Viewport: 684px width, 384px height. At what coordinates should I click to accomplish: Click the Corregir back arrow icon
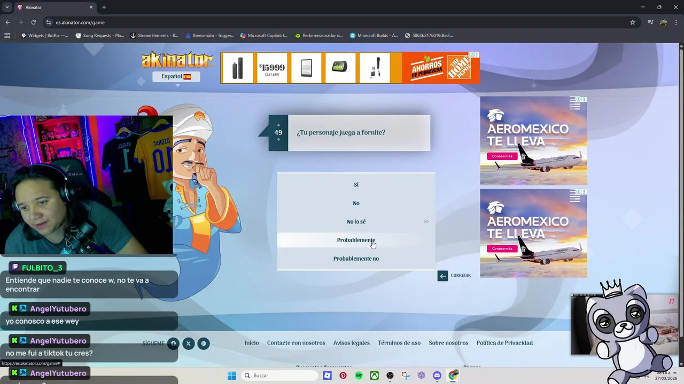tap(442, 276)
